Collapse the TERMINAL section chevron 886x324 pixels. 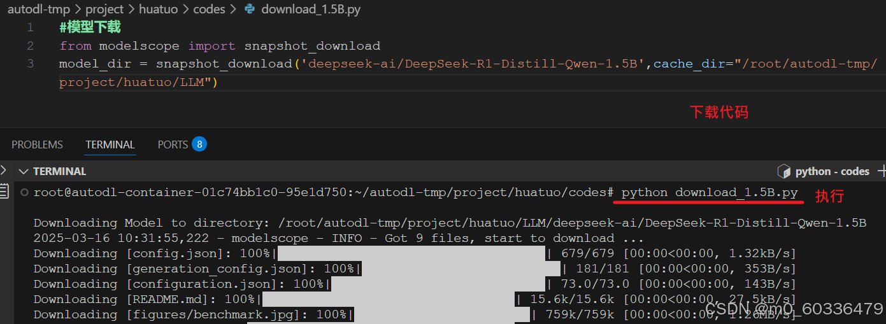pos(24,171)
